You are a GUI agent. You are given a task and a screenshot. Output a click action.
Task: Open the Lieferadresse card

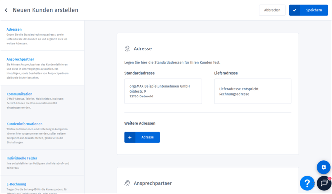[x=253, y=91]
